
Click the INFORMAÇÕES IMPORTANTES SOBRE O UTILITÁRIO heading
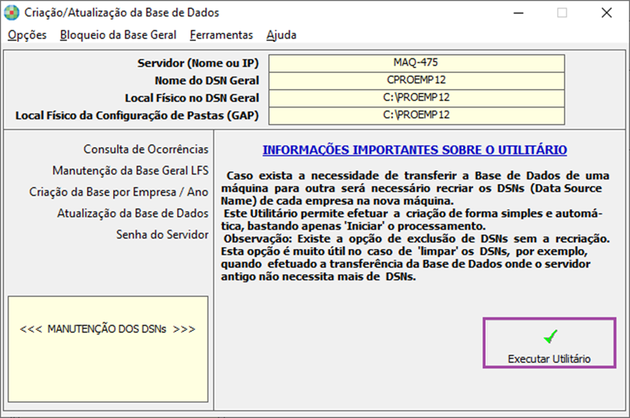415,150
